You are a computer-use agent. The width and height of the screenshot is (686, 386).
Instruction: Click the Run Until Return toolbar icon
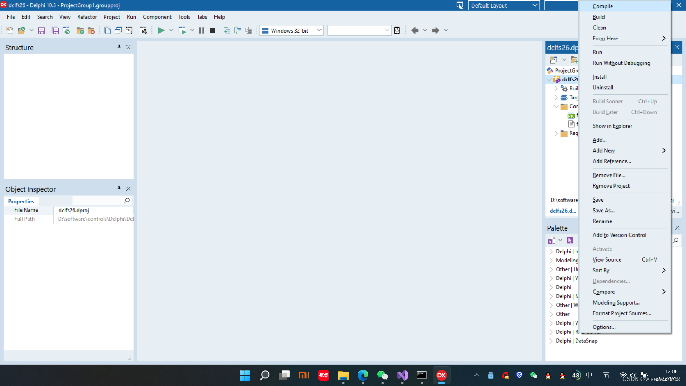[x=248, y=30]
